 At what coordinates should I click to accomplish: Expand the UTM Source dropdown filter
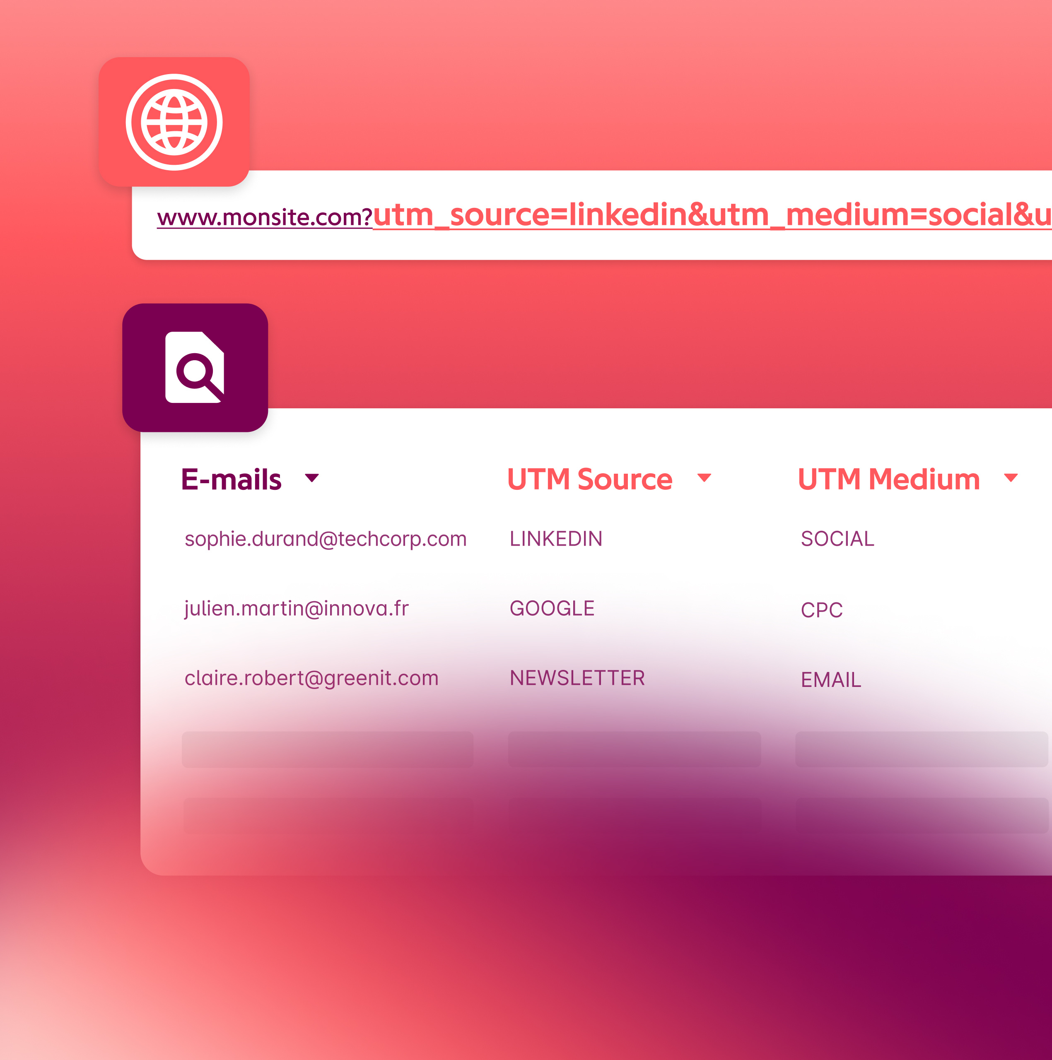708,479
